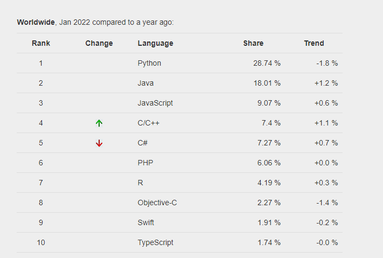This screenshot has height=258, width=383.
Task: Click the green up arrow beside C/C++
Action: (99, 123)
